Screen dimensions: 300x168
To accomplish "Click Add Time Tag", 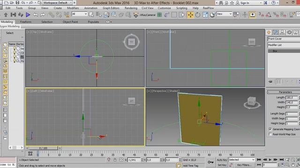I will click(191, 166).
